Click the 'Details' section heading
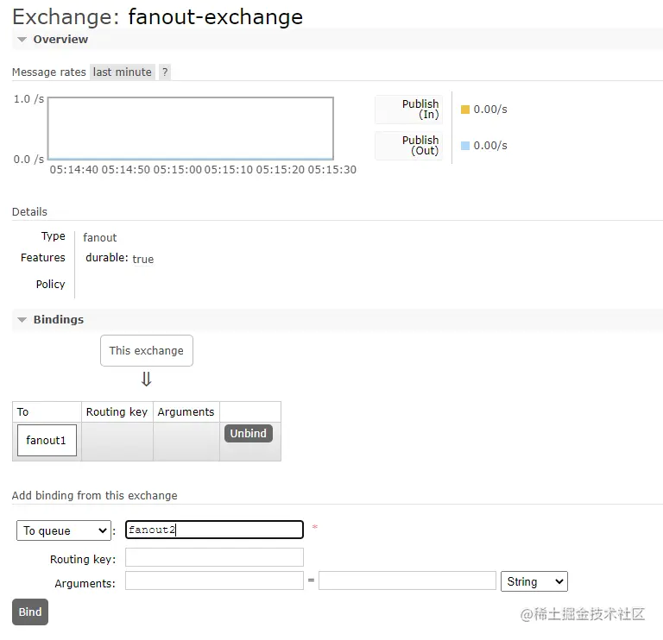This screenshot has height=640, width=663. tap(29, 211)
